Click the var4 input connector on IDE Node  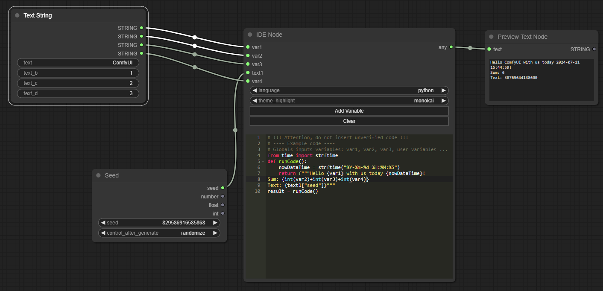(x=248, y=81)
